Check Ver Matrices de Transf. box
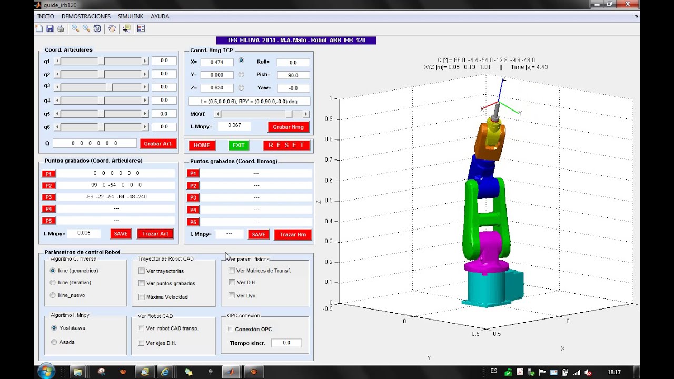This screenshot has height=379, width=674. [232, 271]
